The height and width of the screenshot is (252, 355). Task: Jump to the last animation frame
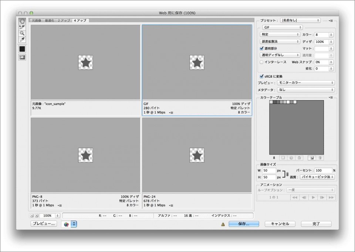[331, 197]
